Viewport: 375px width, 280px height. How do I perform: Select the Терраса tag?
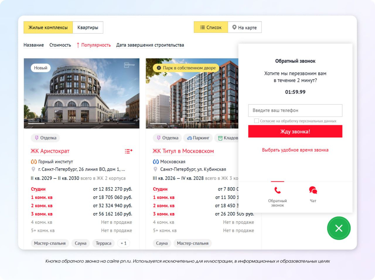tap(103, 243)
